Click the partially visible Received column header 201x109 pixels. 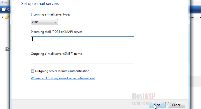point(193,17)
